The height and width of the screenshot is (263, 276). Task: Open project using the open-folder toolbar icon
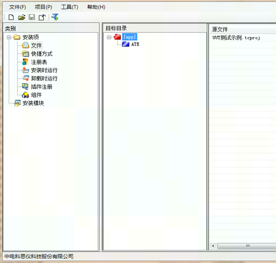(x=22, y=17)
